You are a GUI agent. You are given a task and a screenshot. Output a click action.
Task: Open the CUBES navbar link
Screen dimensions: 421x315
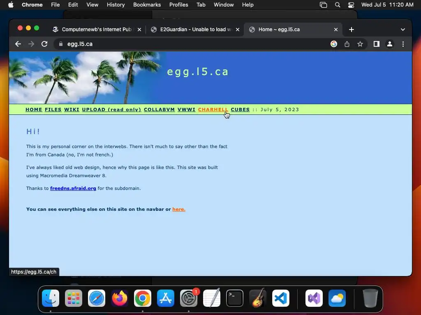click(x=240, y=110)
